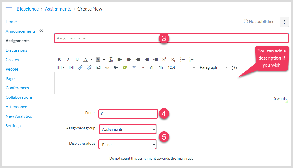Click the editor resize handle near word count
The height and width of the screenshot is (168, 293).
coord(287,101)
